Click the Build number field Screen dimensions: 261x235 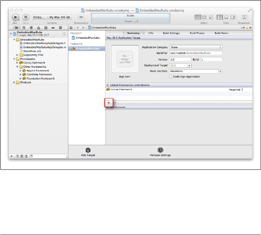click(x=211, y=59)
